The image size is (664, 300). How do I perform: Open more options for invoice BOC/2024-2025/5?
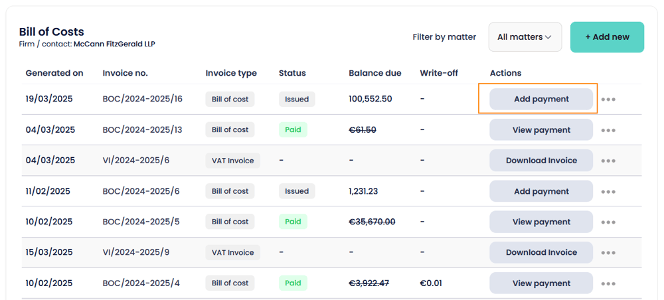(x=608, y=222)
